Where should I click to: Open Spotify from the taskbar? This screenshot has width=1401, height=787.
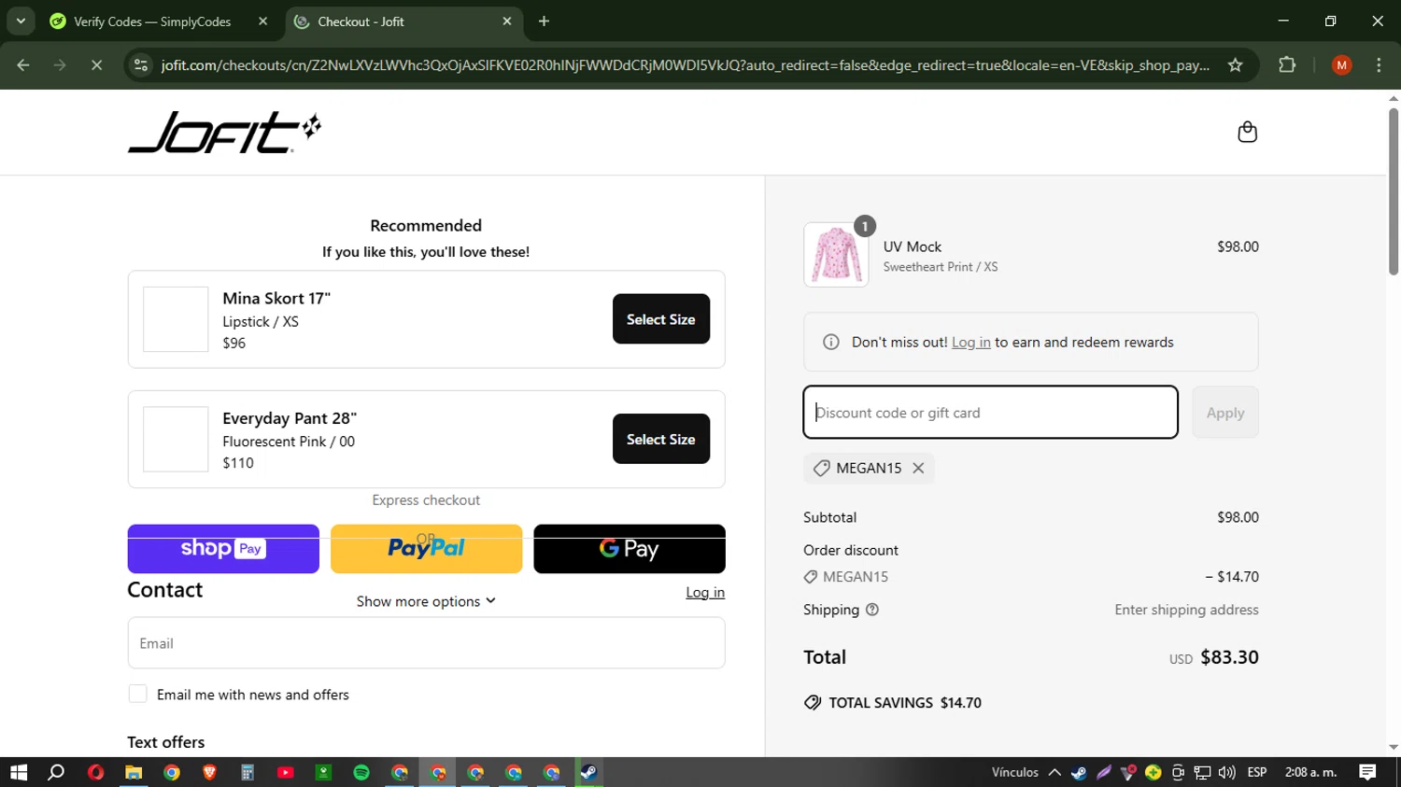point(361,772)
